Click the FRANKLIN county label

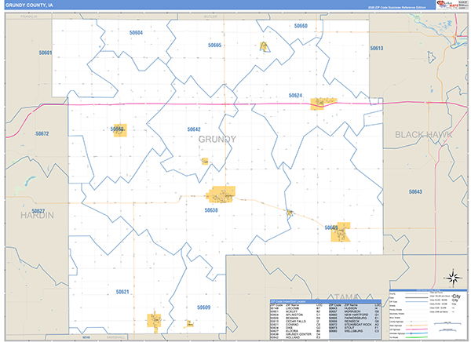(29, 16)
